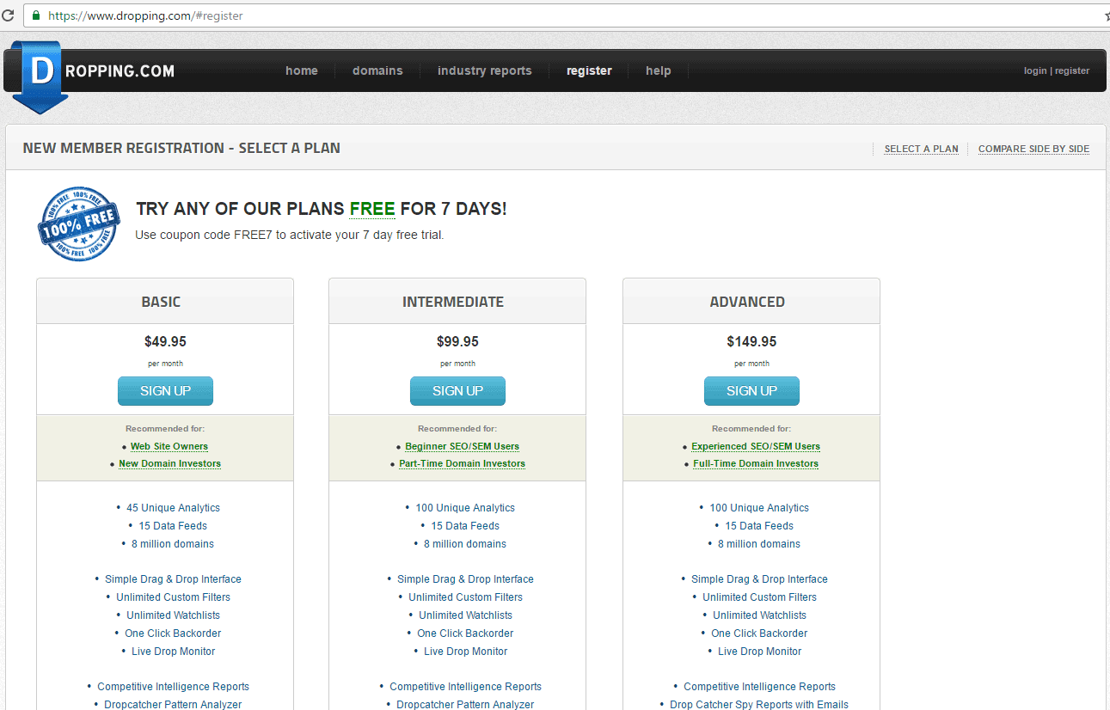This screenshot has height=710, width=1110.
Task: Sign up for the Intermediate plan
Action: pos(457,390)
